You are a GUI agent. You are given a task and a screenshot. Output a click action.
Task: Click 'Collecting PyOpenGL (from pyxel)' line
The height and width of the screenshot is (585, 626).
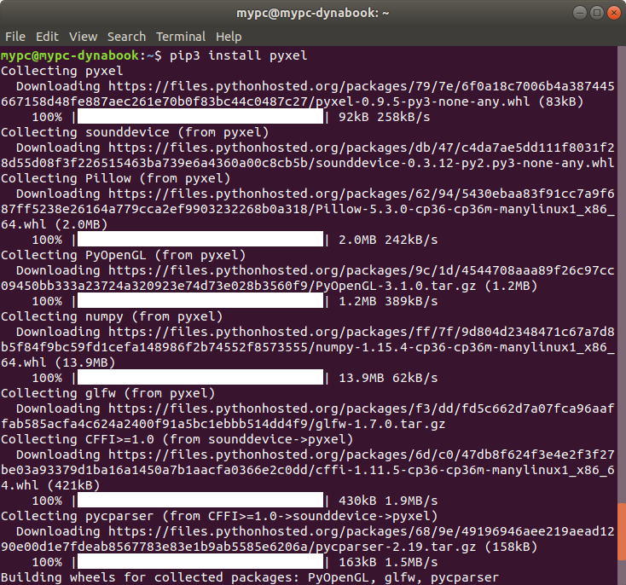[x=123, y=255]
